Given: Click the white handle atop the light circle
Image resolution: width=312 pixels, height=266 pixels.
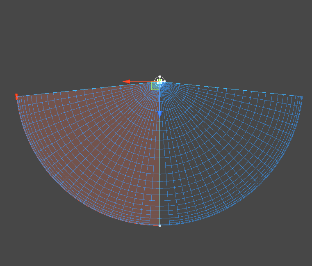Looking at the screenshot, I should pos(159,76).
